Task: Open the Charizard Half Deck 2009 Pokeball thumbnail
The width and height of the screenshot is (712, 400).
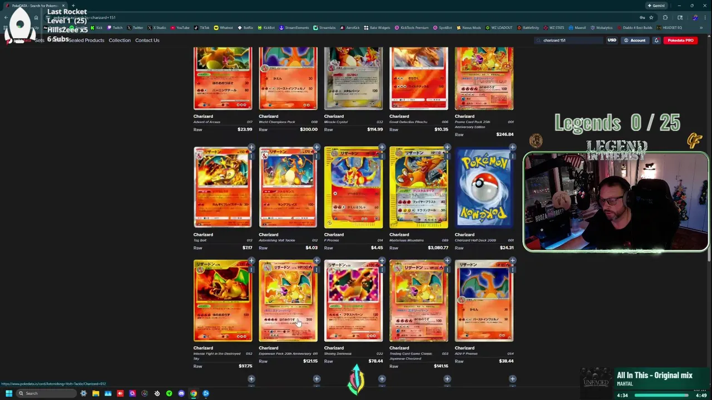Action: pyautogui.click(x=484, y=187)
